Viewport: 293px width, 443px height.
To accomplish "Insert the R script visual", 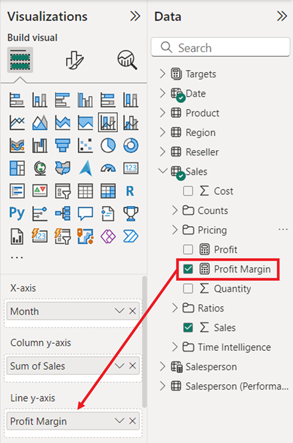I will point(130,191).
